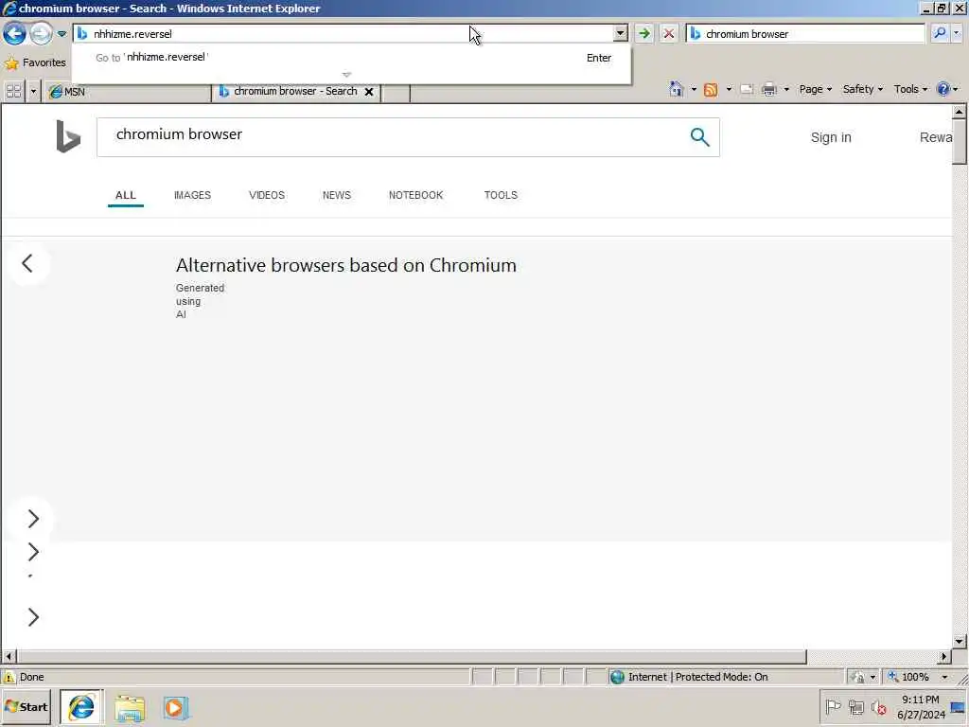The height and width of the screenshot is (727, 969).
Task: Open recent pages dropdown arrow
Action: point(62,34)
